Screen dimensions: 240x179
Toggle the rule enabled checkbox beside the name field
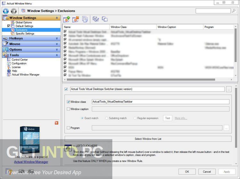pos(66,89)
